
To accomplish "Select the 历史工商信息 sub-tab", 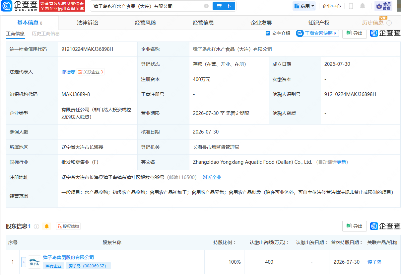I will [x=46, y=33].
